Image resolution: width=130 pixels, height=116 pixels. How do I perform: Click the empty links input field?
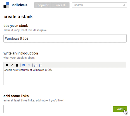click(x=57, y=109)
